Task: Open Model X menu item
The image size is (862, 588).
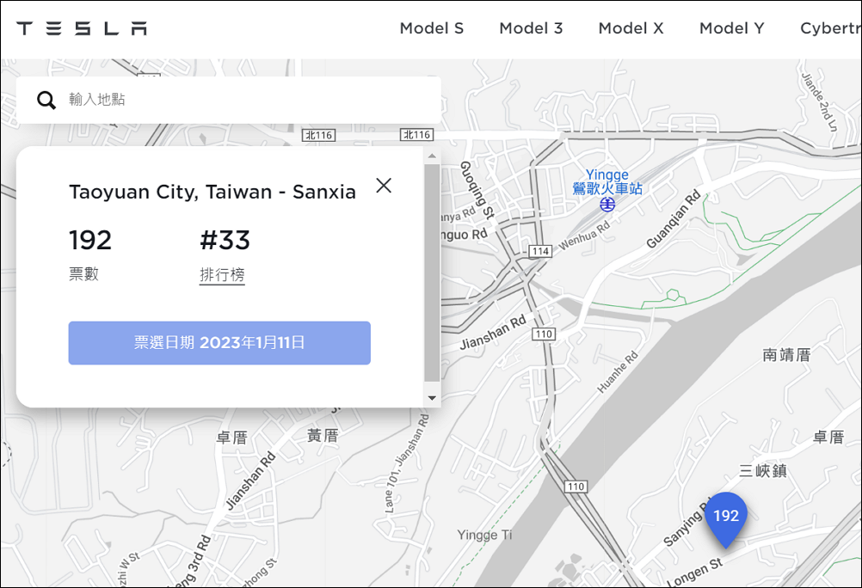Action: click(x=631, y=28)
